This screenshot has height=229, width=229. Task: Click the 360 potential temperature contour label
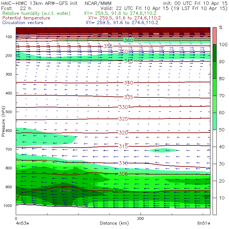click(128, 40)
